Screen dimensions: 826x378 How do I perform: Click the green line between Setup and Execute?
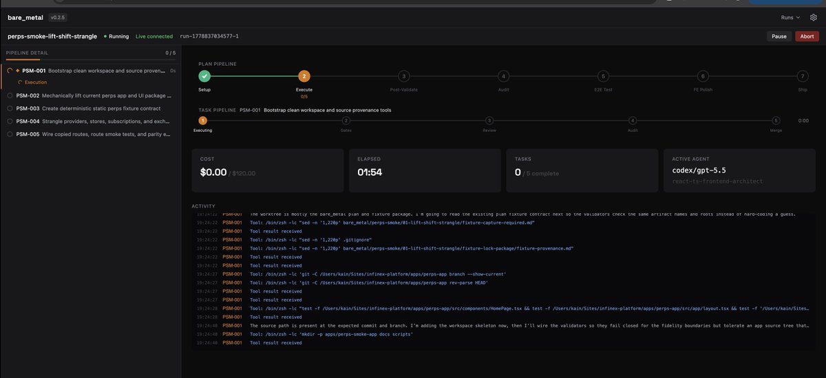pos(255,76)
